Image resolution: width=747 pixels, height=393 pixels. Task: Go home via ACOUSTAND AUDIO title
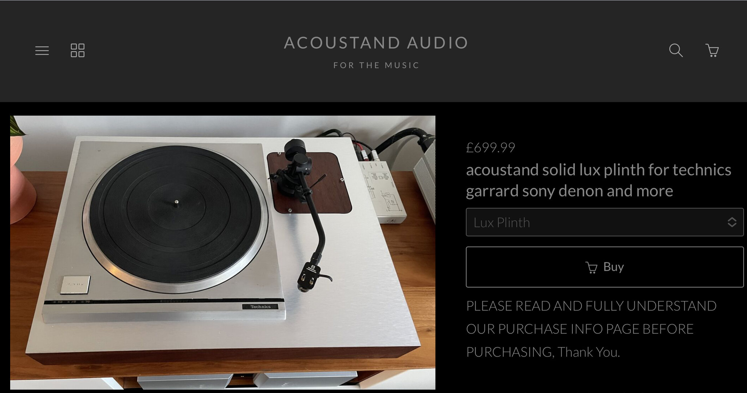[x=376, y=43]
